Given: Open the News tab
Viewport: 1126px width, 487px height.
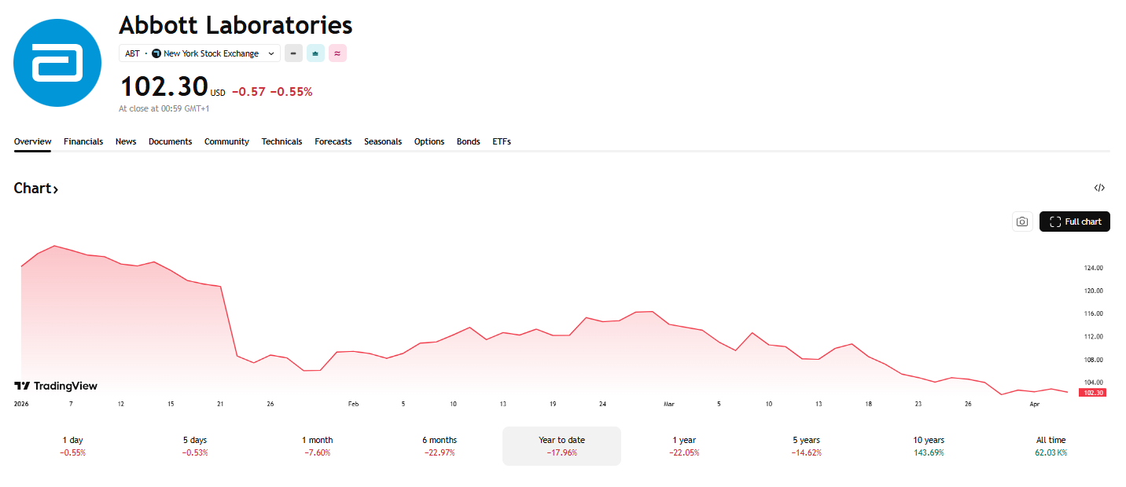Looking at the screenshot, I should click(126, 141).
